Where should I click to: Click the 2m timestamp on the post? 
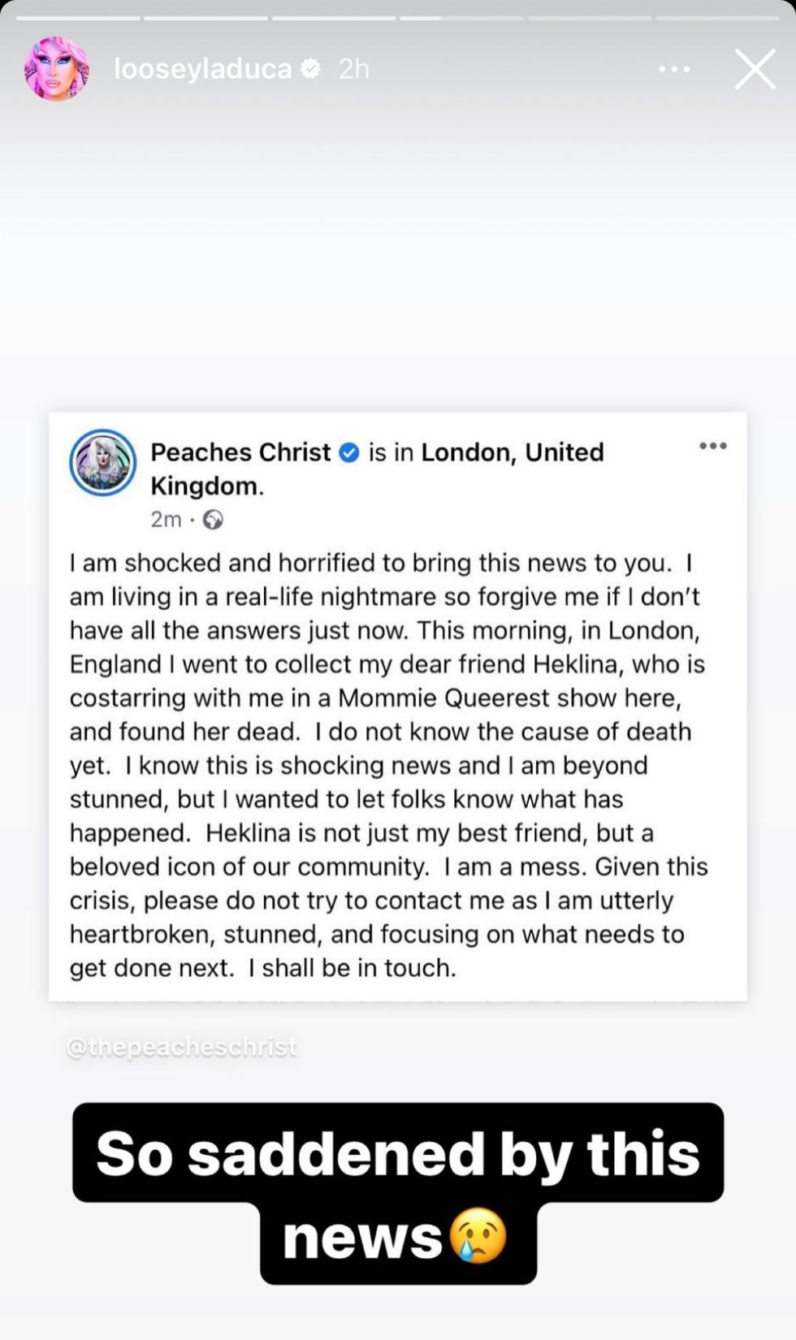[x=166, y=520]
